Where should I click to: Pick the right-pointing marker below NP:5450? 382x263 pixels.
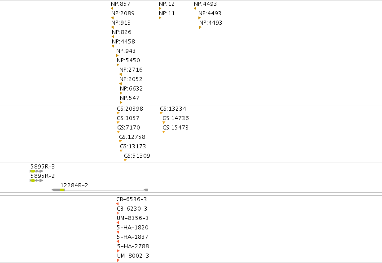tap(118, 65)
